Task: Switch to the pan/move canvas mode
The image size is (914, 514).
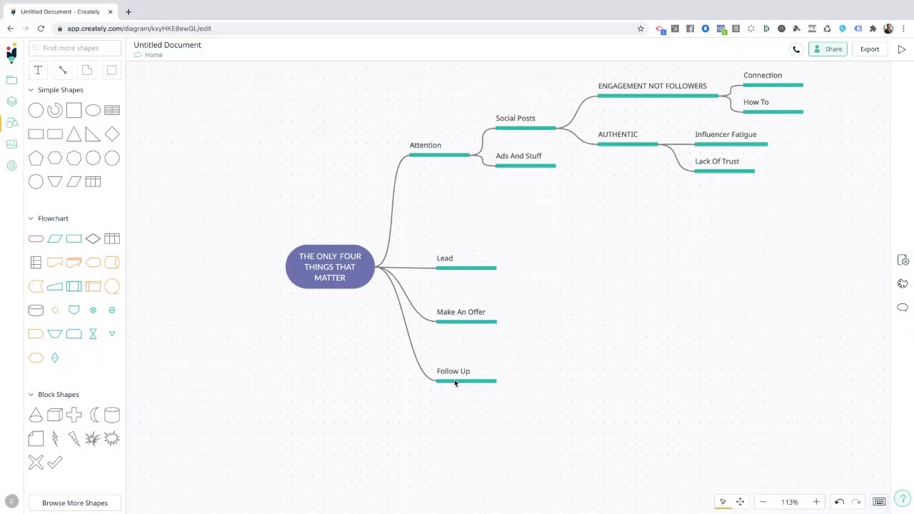Action: point(740,502)
